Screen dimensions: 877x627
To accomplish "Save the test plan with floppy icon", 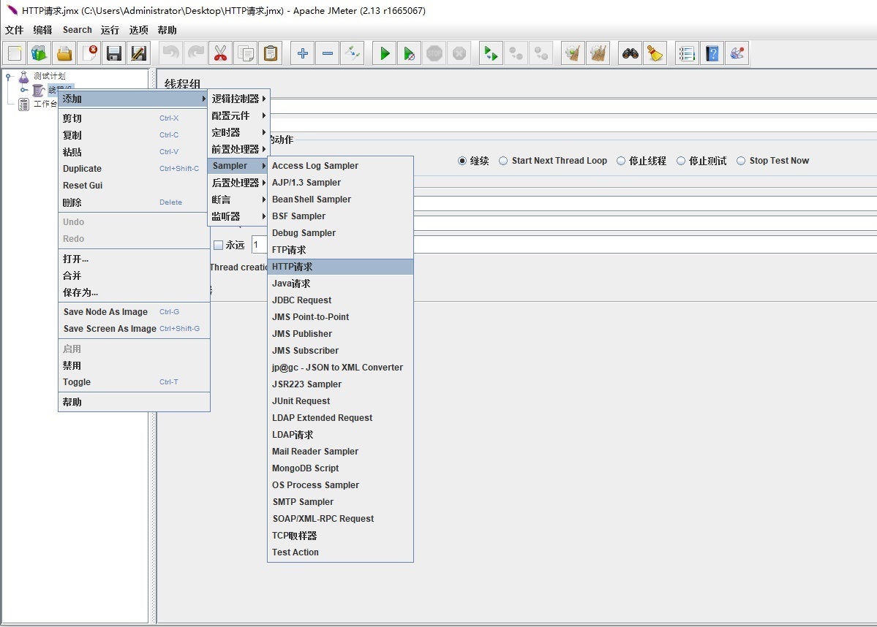I will pyautogui.click(x=114, y=53).
